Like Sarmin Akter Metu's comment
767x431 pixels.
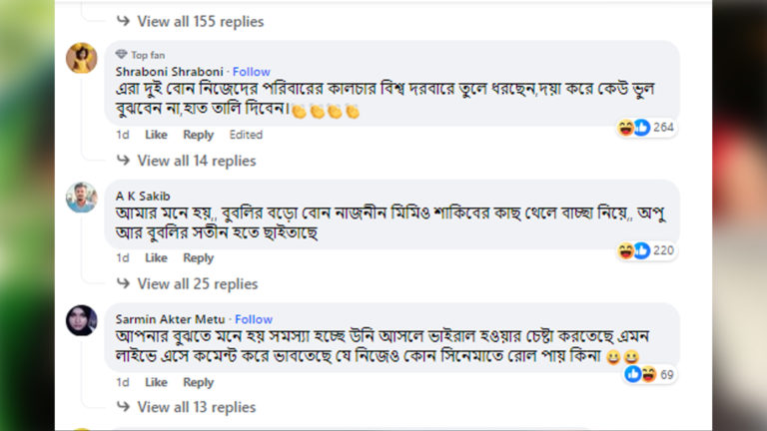point(156,382)
